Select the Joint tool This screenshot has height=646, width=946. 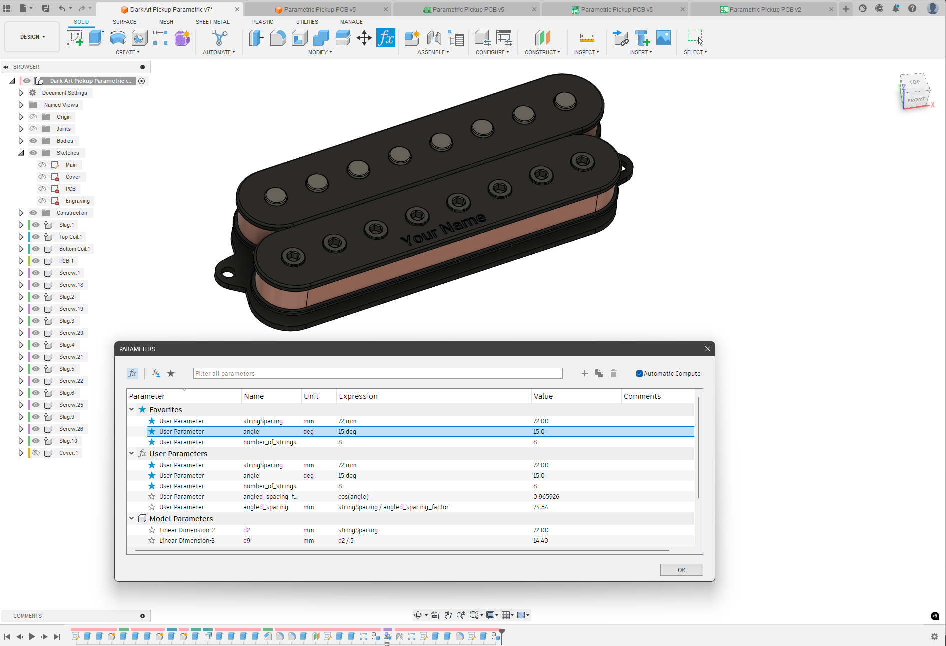(x=434, y=38)
